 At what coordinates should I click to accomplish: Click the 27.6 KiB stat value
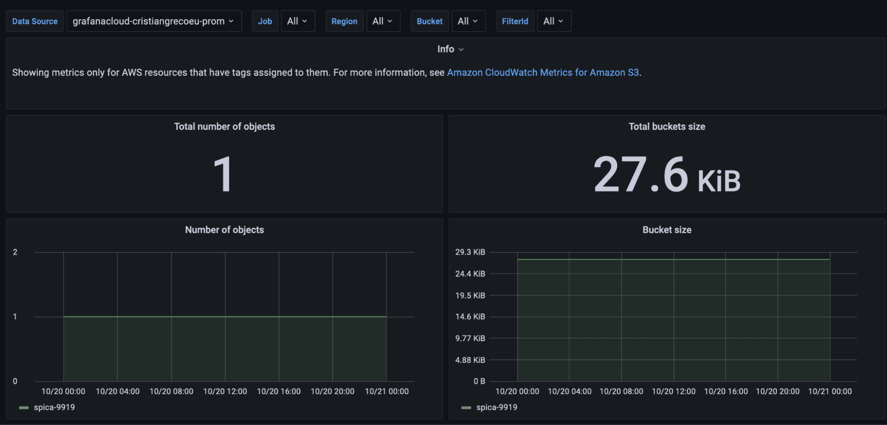click(666, 175)
